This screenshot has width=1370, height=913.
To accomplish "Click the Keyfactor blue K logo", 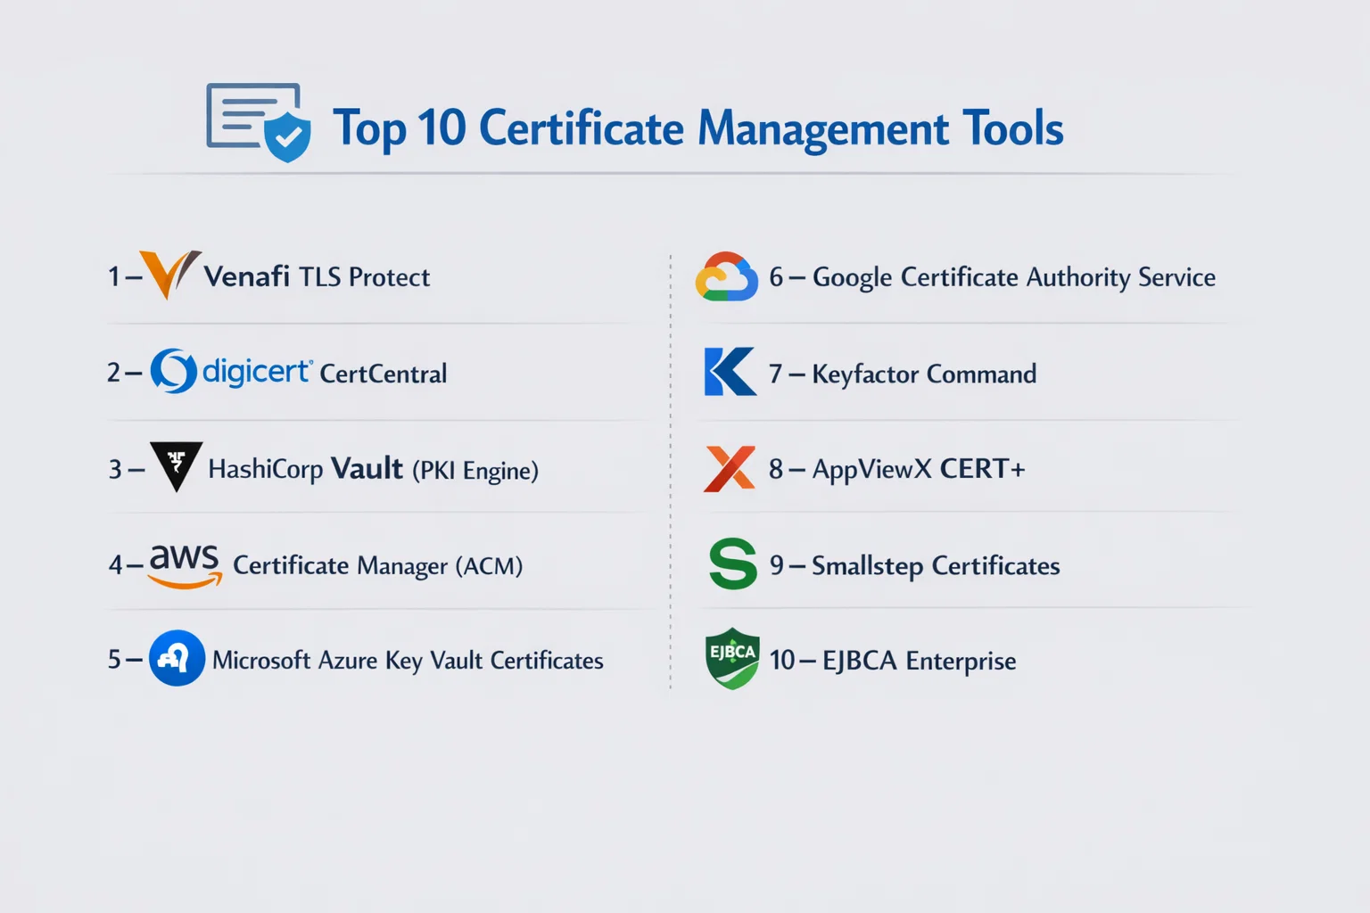I will coord(729,372).
